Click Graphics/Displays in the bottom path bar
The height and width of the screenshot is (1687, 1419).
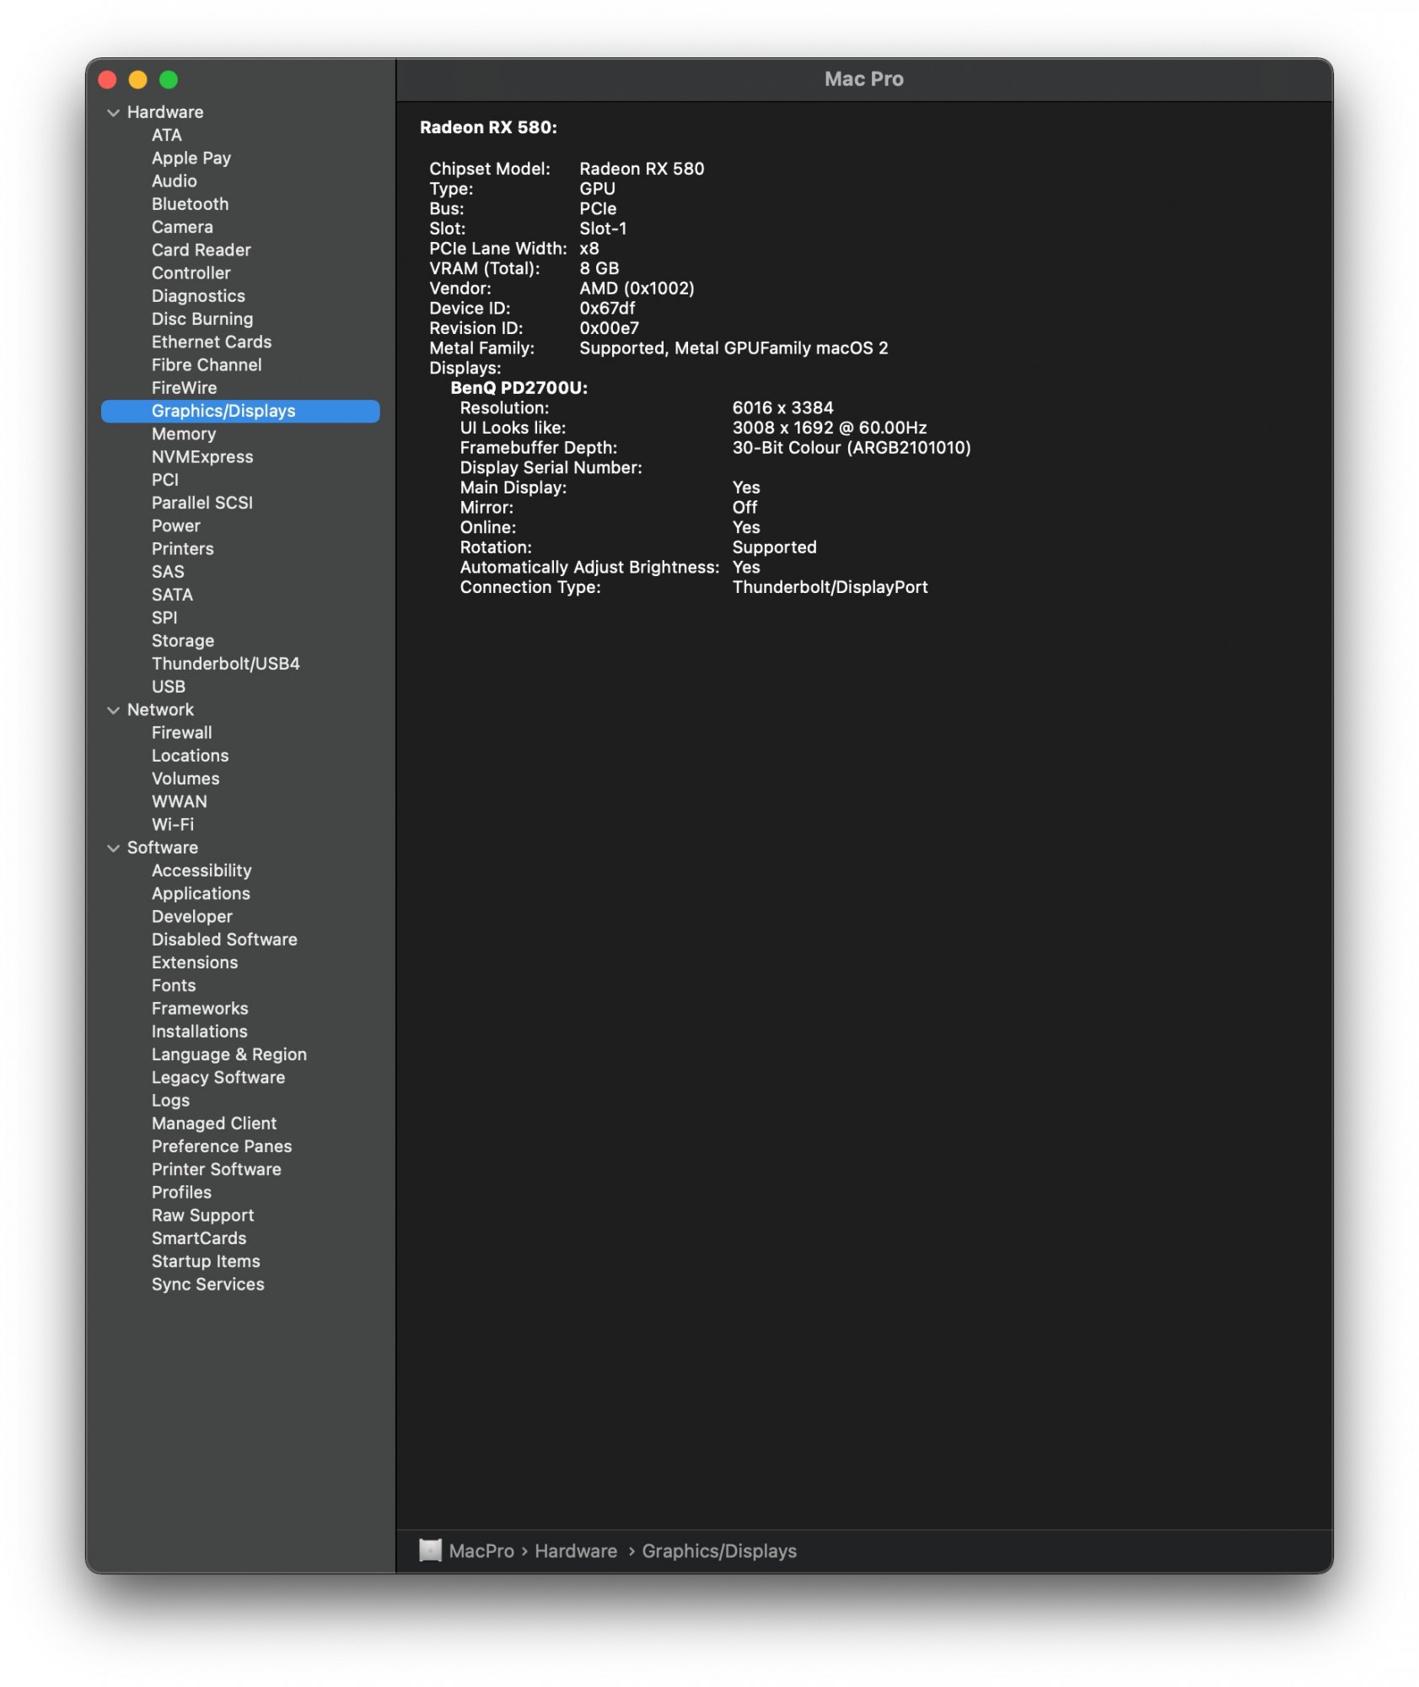(718, 1551)
